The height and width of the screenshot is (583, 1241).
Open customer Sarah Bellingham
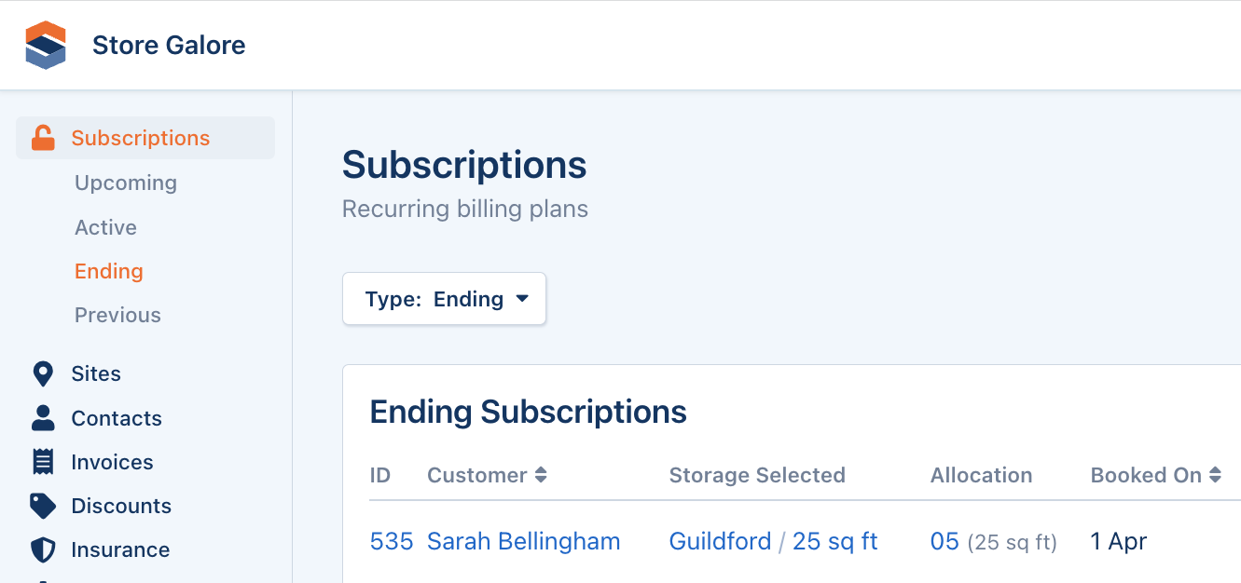[x=523, y=541]
